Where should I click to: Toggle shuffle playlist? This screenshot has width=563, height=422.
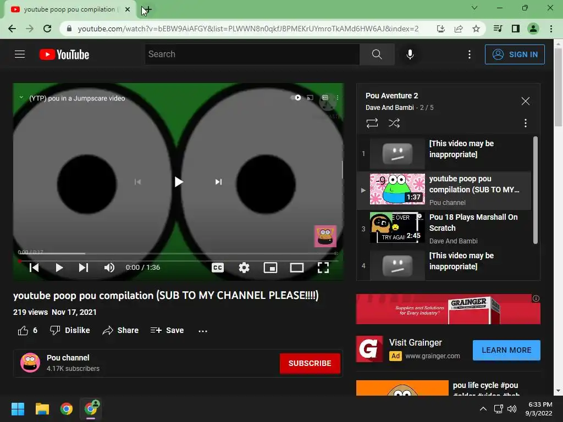click(x=394, y=123)
